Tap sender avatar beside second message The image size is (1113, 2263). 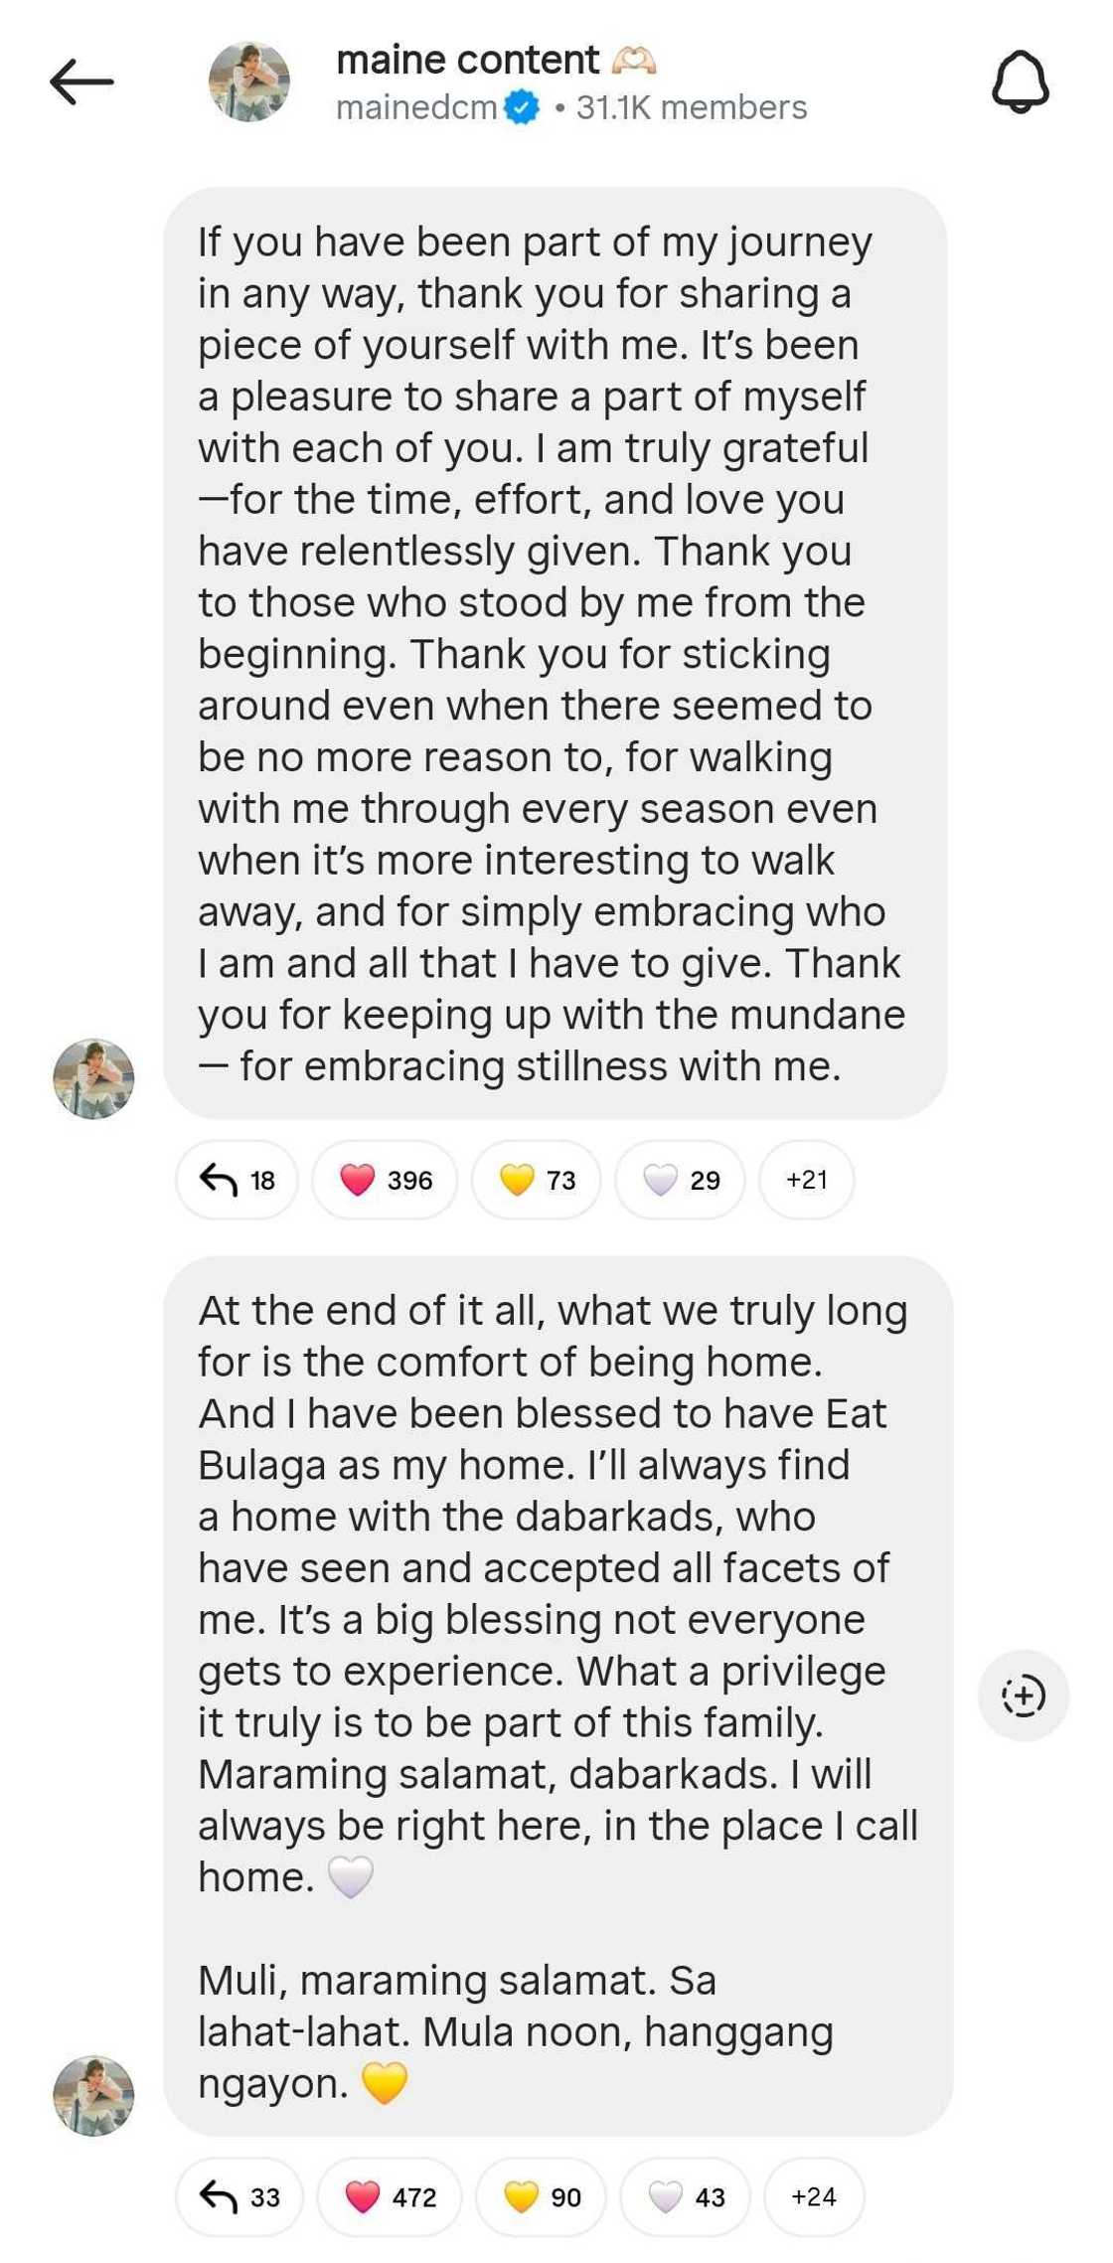[93, 2096]
